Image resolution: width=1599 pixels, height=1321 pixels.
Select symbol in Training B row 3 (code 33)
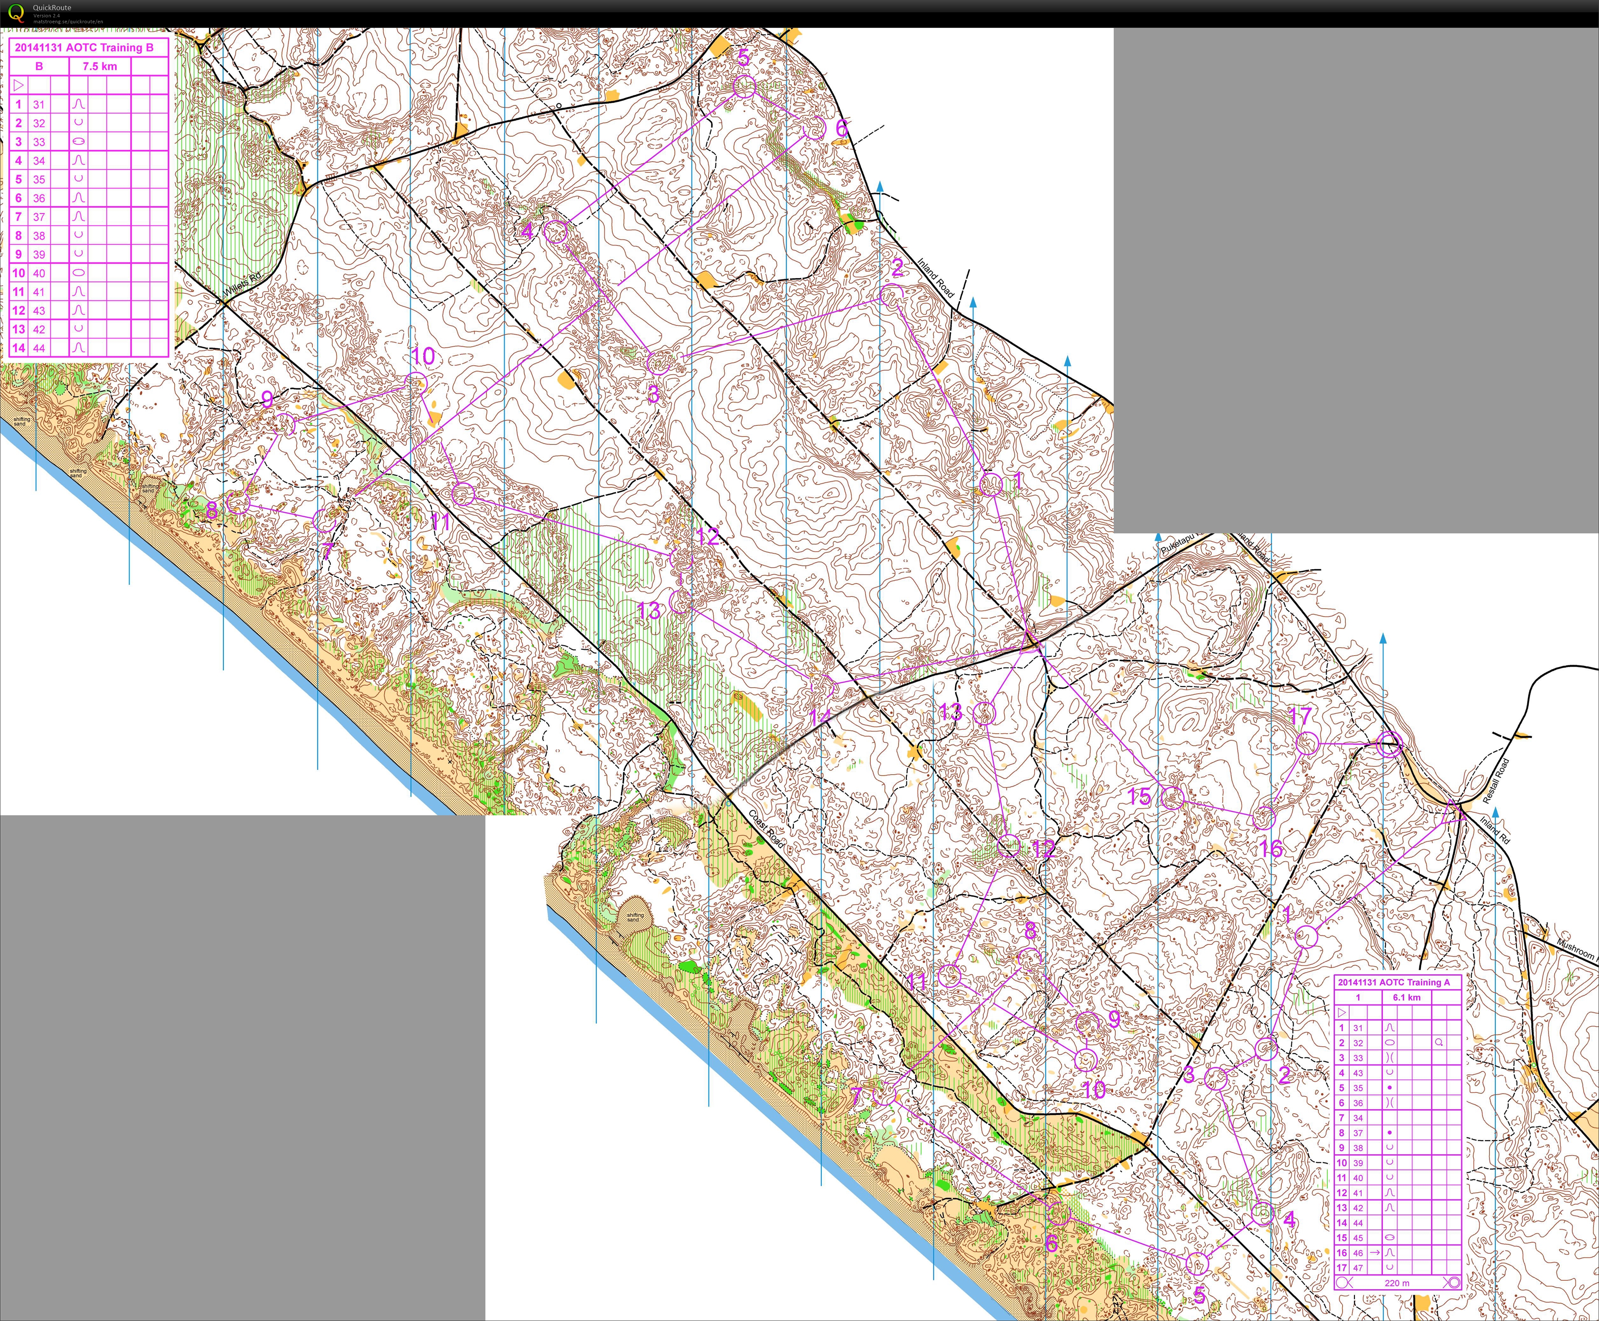tap(78, 141)
